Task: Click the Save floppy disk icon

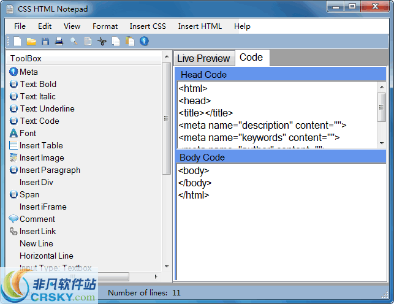Action: (45, 42)
